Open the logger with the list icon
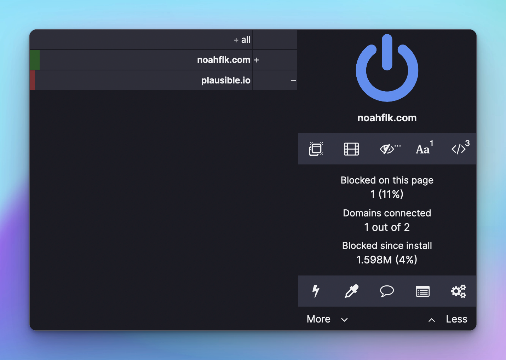Screen dimensions: 506x360 422,291
